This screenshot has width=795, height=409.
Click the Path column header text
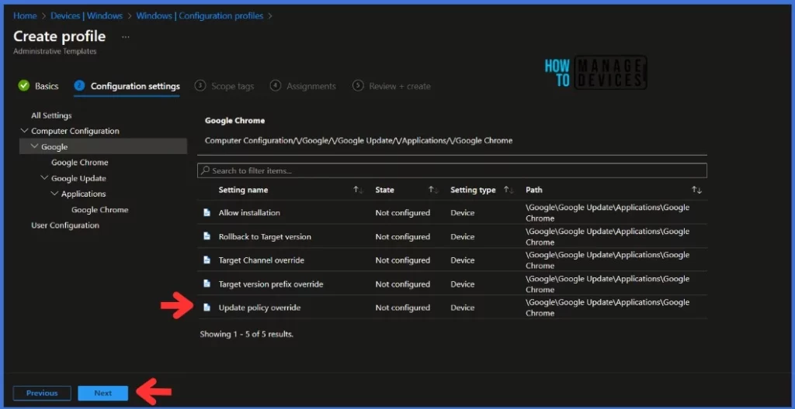coord(534,190)
